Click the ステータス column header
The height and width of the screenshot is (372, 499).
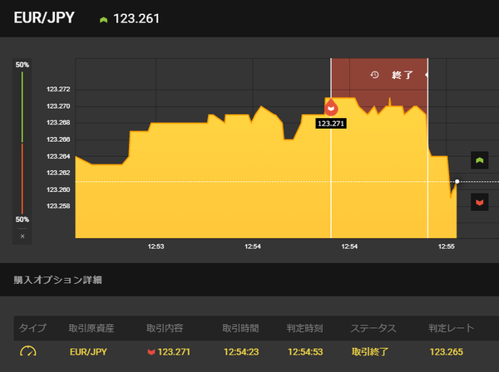[x=373, y=328]
